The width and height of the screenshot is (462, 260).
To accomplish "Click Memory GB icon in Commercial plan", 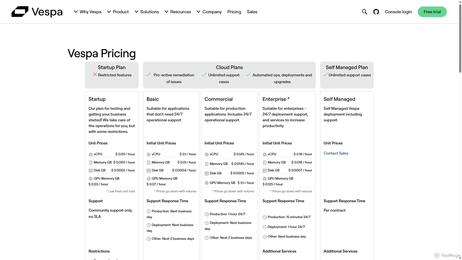I will click(x=206, y=164).
